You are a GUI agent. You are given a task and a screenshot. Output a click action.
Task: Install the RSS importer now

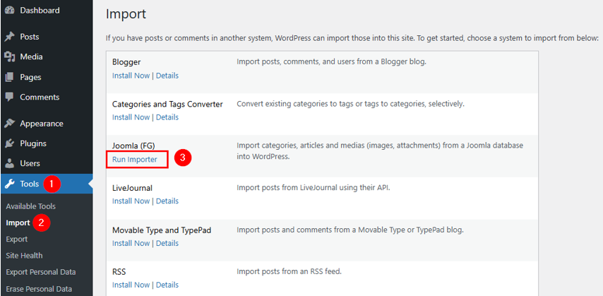[131, 285]
